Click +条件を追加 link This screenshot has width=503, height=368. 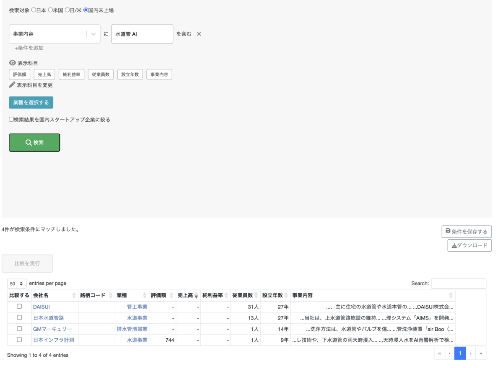click(x=29, y=48)
